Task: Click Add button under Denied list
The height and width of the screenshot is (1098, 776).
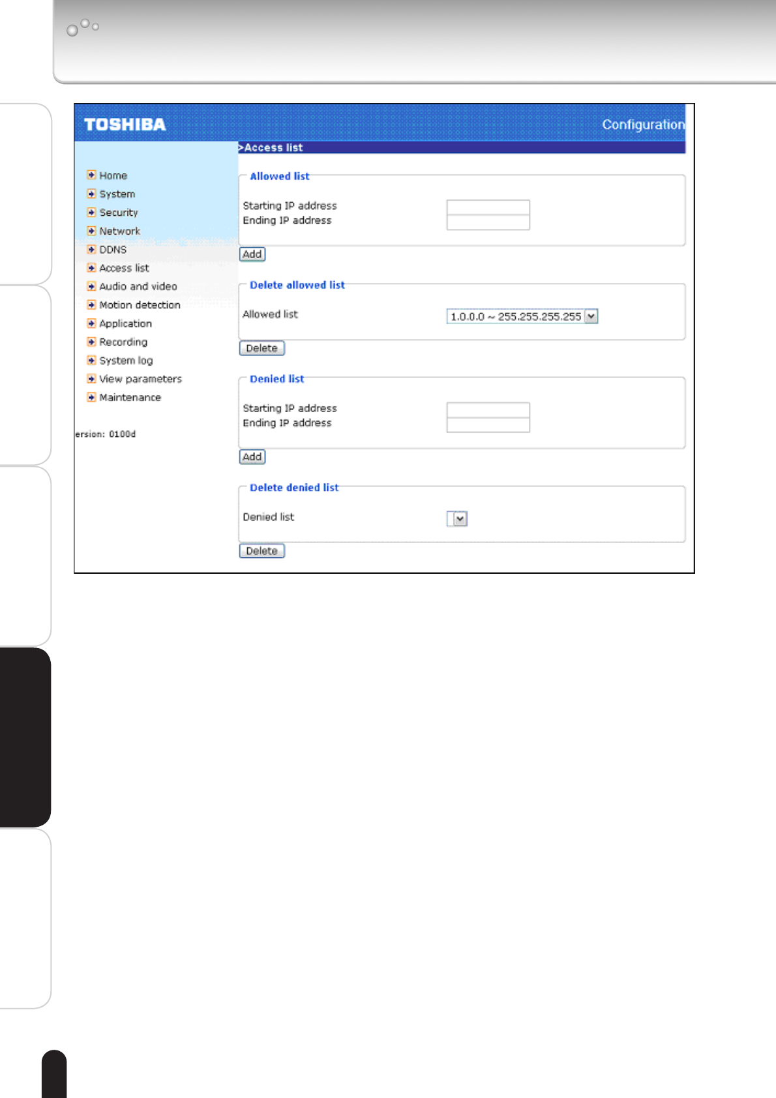Action: 252,457
